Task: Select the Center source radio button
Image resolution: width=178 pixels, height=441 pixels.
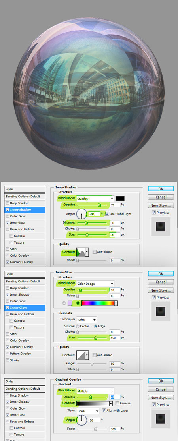Action: point(77,326)
